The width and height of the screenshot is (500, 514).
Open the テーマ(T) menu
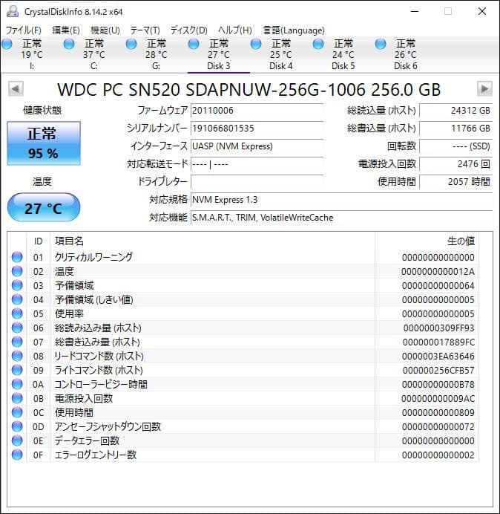[x=145, y=30]
